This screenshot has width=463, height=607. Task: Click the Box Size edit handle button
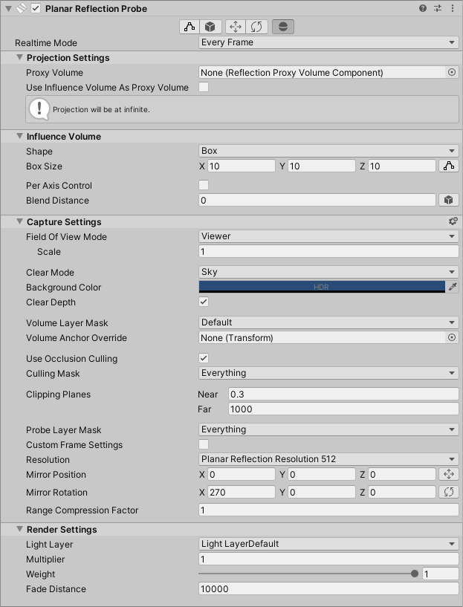click(x=449, y=166)
